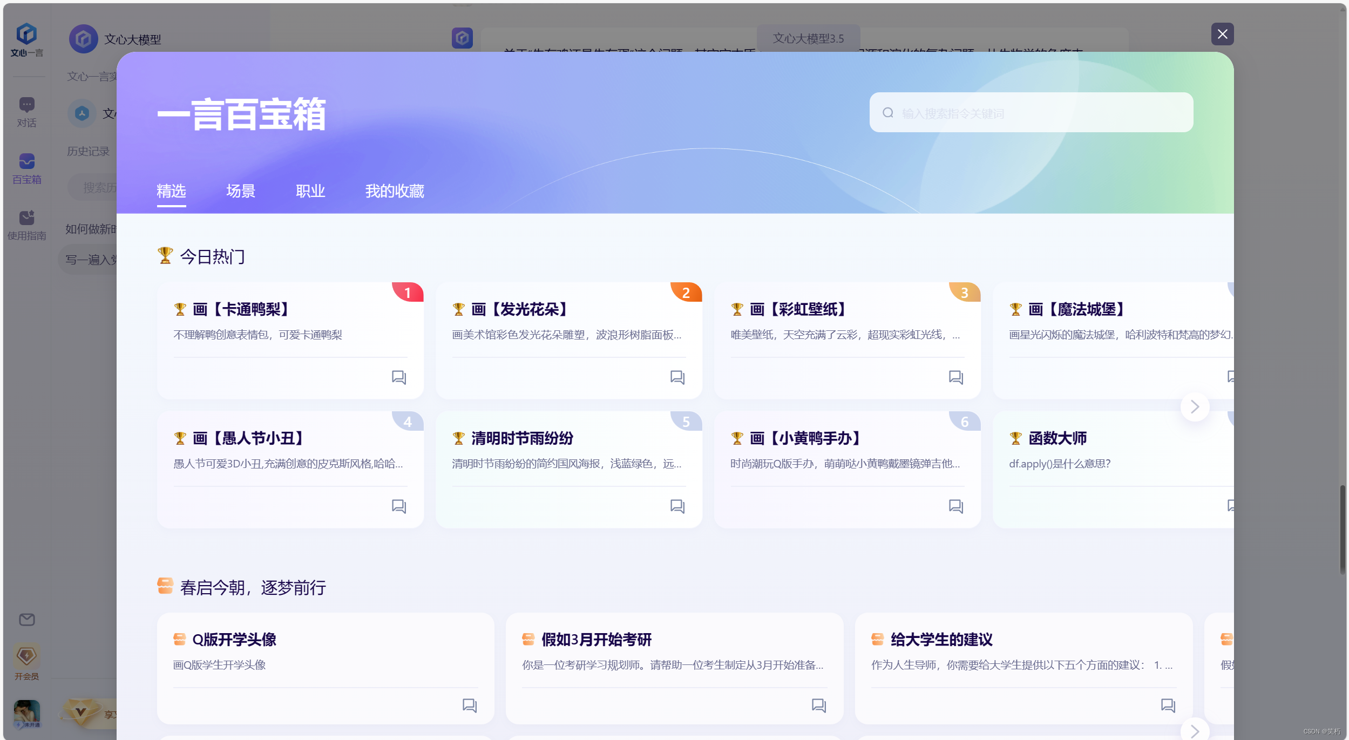
Task: Open the 画【发光花朵】 prompt title
Action: (x=519, y=309)
